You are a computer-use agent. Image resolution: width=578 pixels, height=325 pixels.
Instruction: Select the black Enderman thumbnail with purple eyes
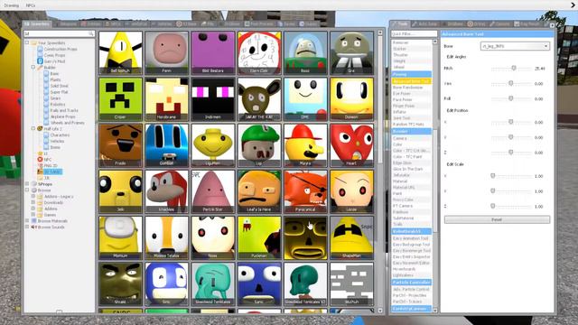(213, 98)
